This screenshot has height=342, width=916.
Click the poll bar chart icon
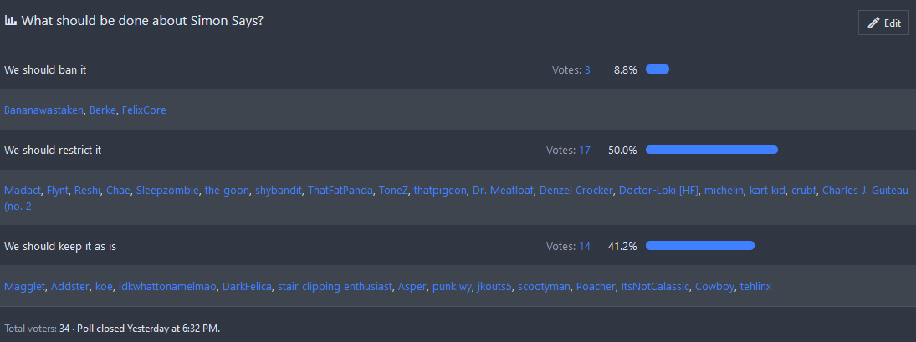coord(11,21)
